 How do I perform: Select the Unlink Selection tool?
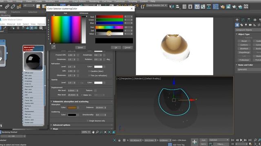coord(13,6)
